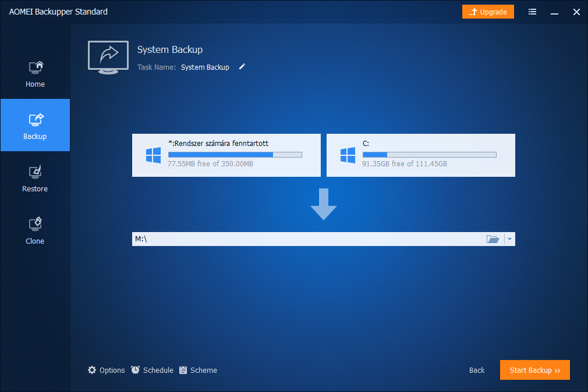The width and height of the screenshot is (588, 392).
Task: Go to the Restore section
Action: click(x=35, y=179)
